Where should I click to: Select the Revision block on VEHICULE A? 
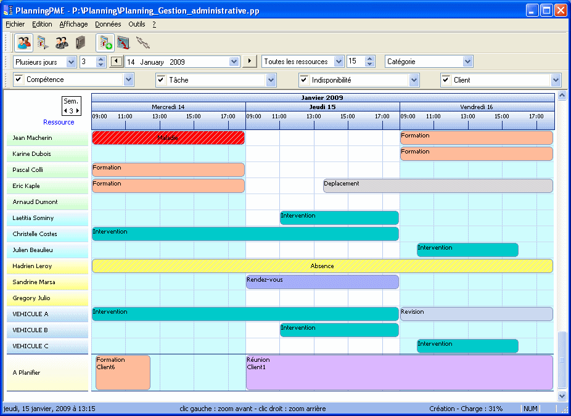pos(477,314)
